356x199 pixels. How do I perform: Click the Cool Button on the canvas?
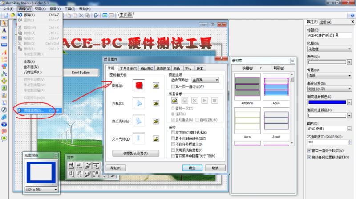81,73
